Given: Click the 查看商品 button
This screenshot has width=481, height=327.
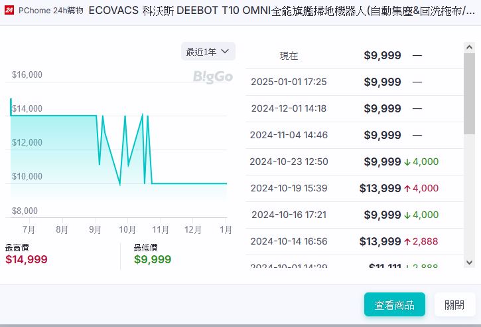Looking at the screenshot, I should (x=394, y=305).
